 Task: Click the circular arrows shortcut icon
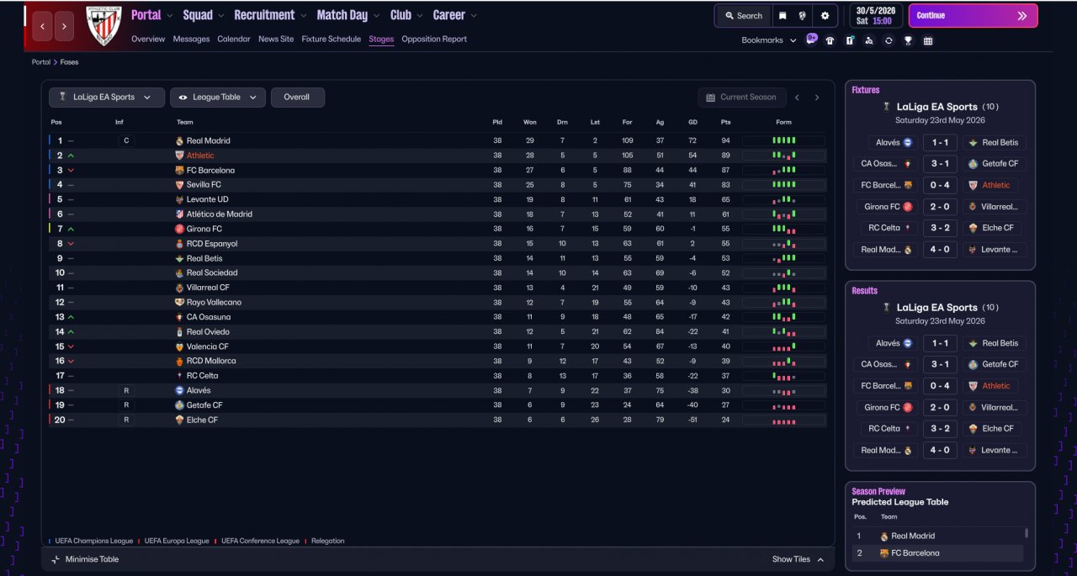[889, 40]
